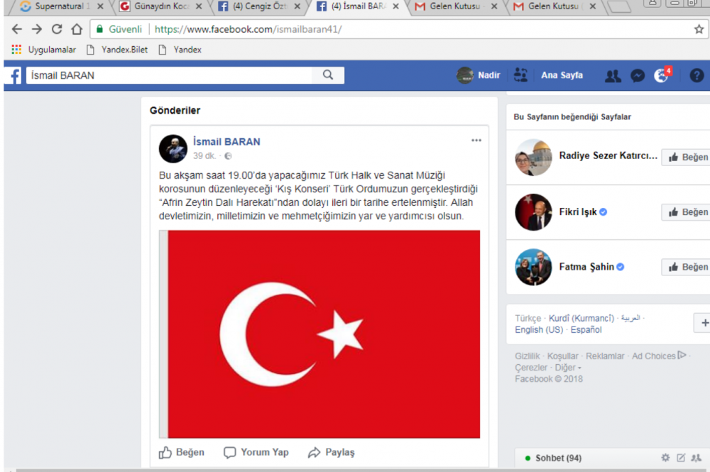This screenshot has height=472, width=710.
Task: Open friend requests icon
Action: (x=612, y=76)
